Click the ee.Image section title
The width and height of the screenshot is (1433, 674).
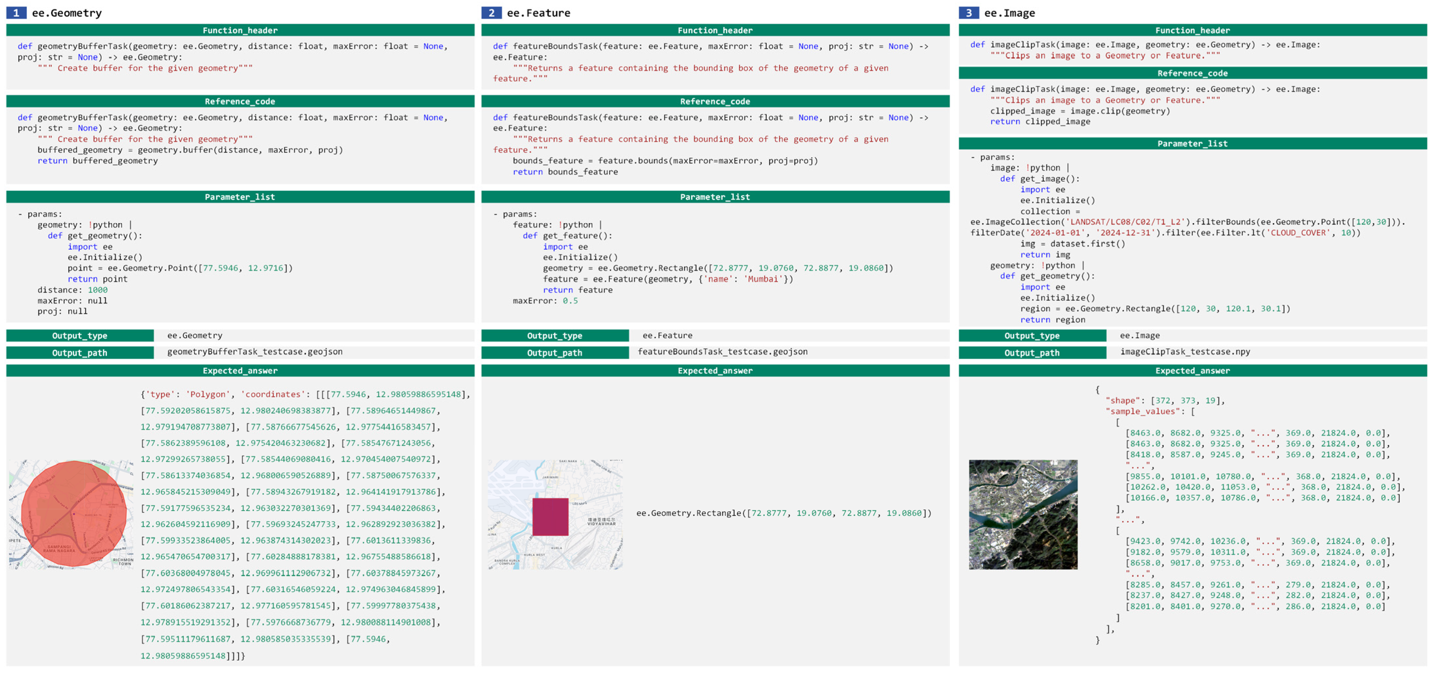pyautogui.click(x=1009, y=13)
